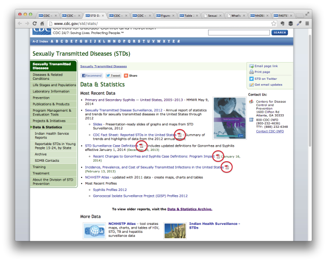Switch to the FASTSTATS browser tab

283,16
